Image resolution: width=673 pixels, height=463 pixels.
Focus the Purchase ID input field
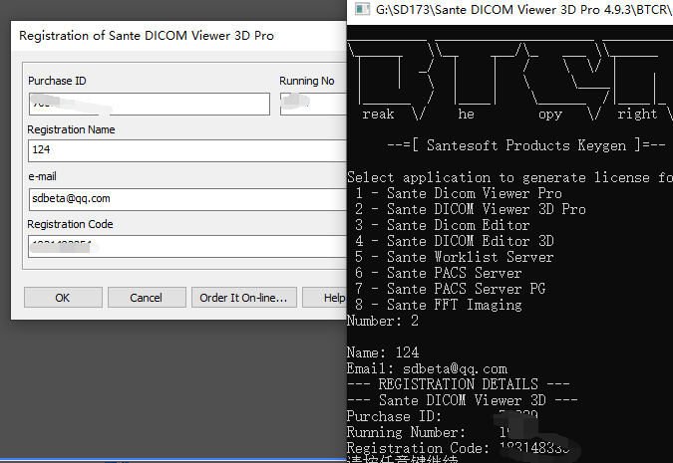[x=150, y=104]
